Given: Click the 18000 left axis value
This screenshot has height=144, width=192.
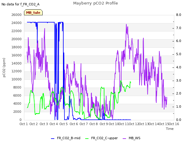Looking at the screenshot, I should [x=16, y=47].
